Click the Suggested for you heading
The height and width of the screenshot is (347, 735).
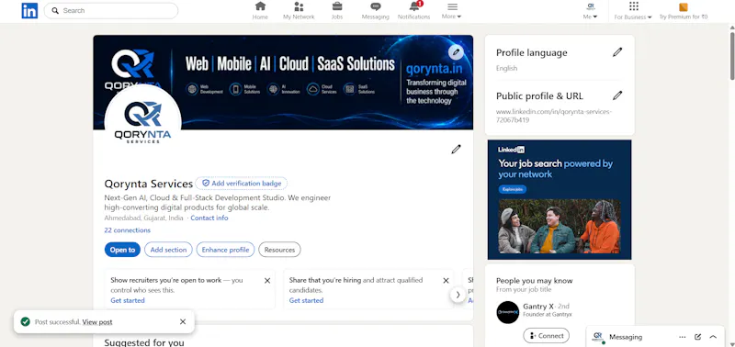pyautogui.click(x=144, y=342)
